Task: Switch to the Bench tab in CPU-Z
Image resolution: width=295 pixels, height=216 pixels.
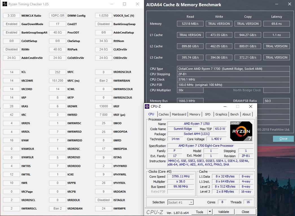Action: pyautogui.click(x=234, y=114)
